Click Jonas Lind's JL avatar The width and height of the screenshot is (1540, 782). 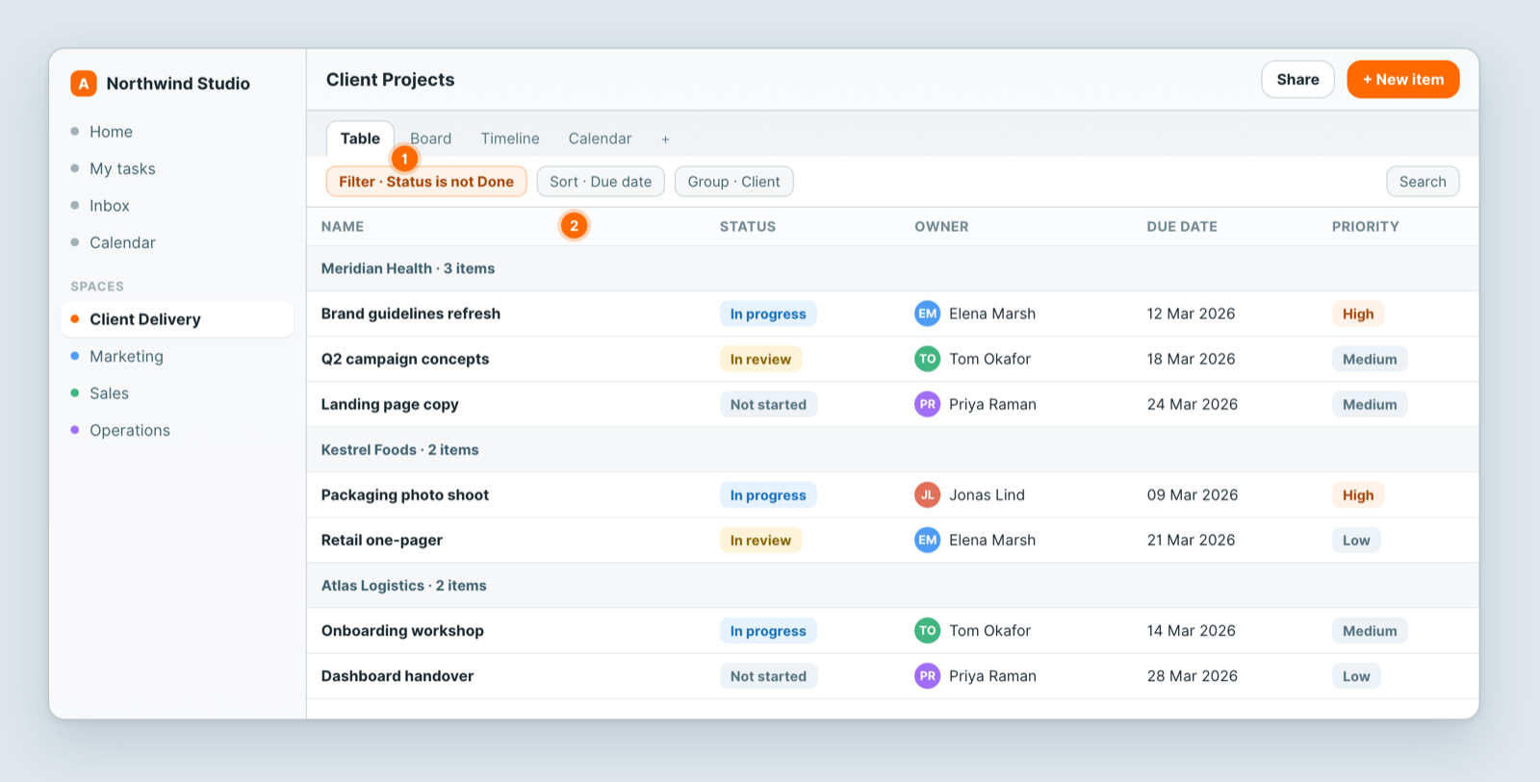pos(927,495)
